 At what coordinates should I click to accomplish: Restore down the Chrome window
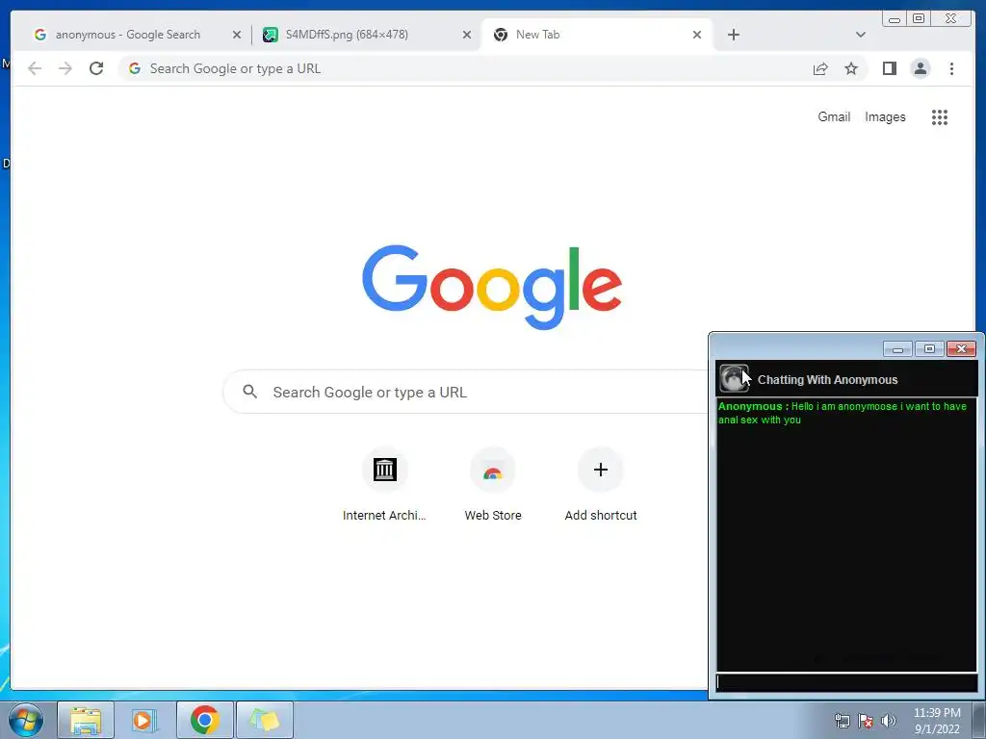[x=918, y=18]
